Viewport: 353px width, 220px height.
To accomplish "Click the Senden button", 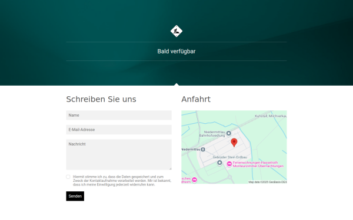I will pos(75,196).
